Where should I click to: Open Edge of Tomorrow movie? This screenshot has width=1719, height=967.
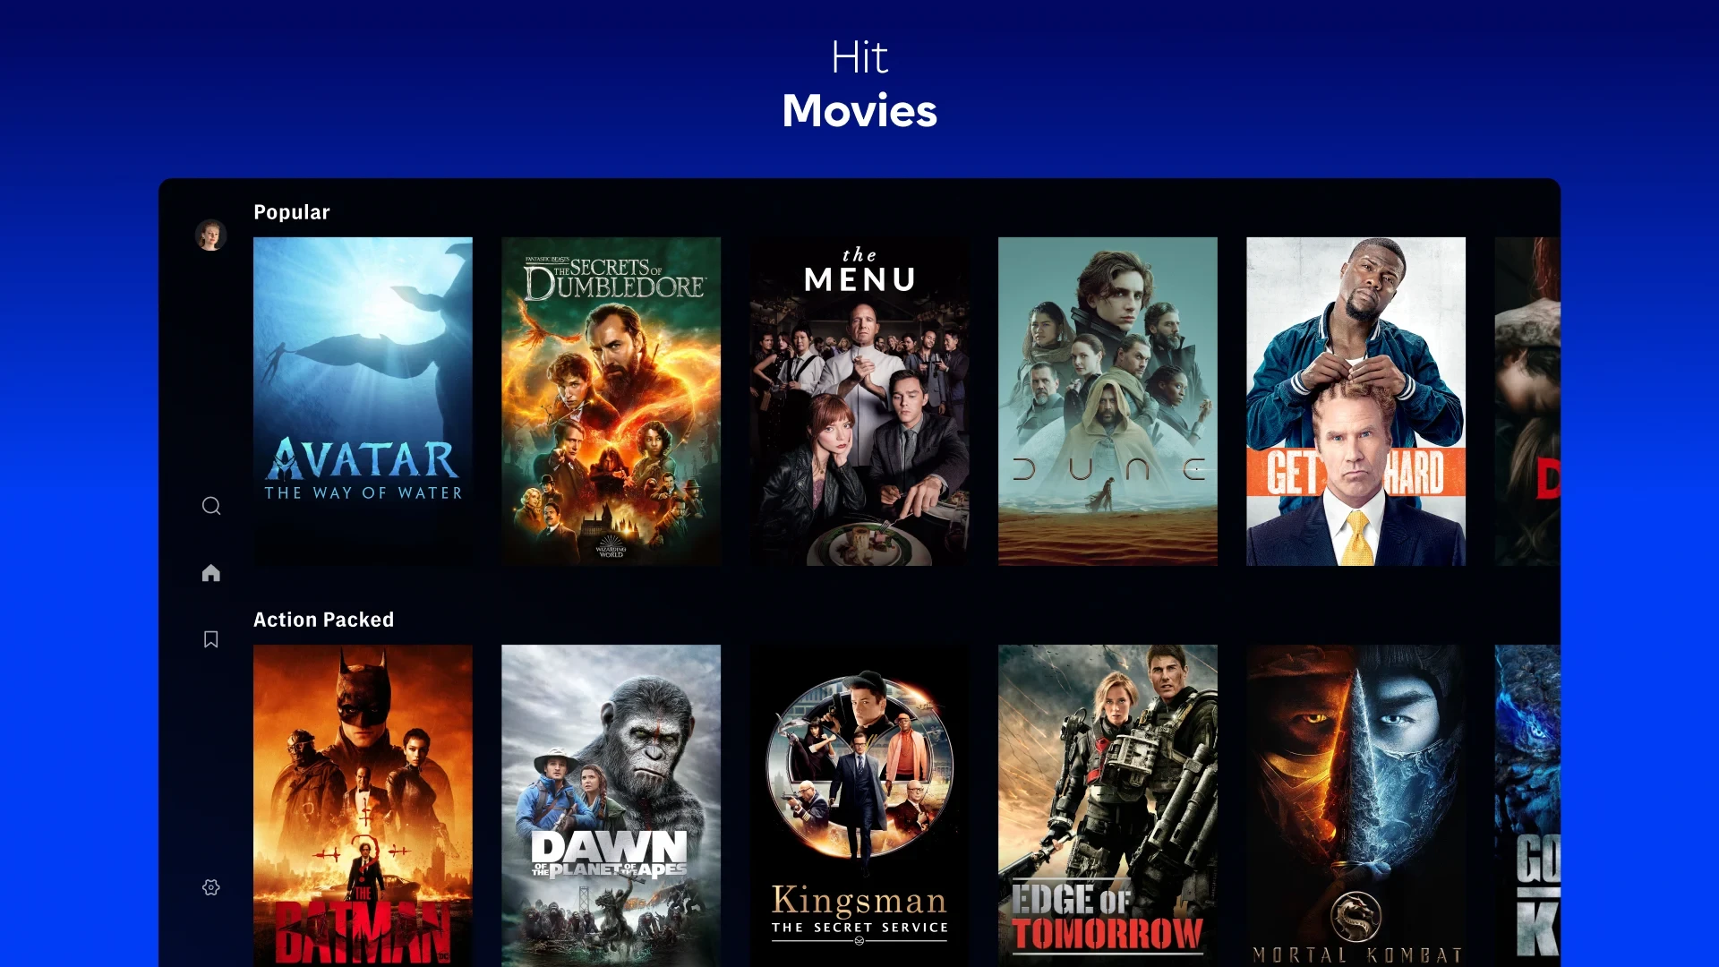1107,808
